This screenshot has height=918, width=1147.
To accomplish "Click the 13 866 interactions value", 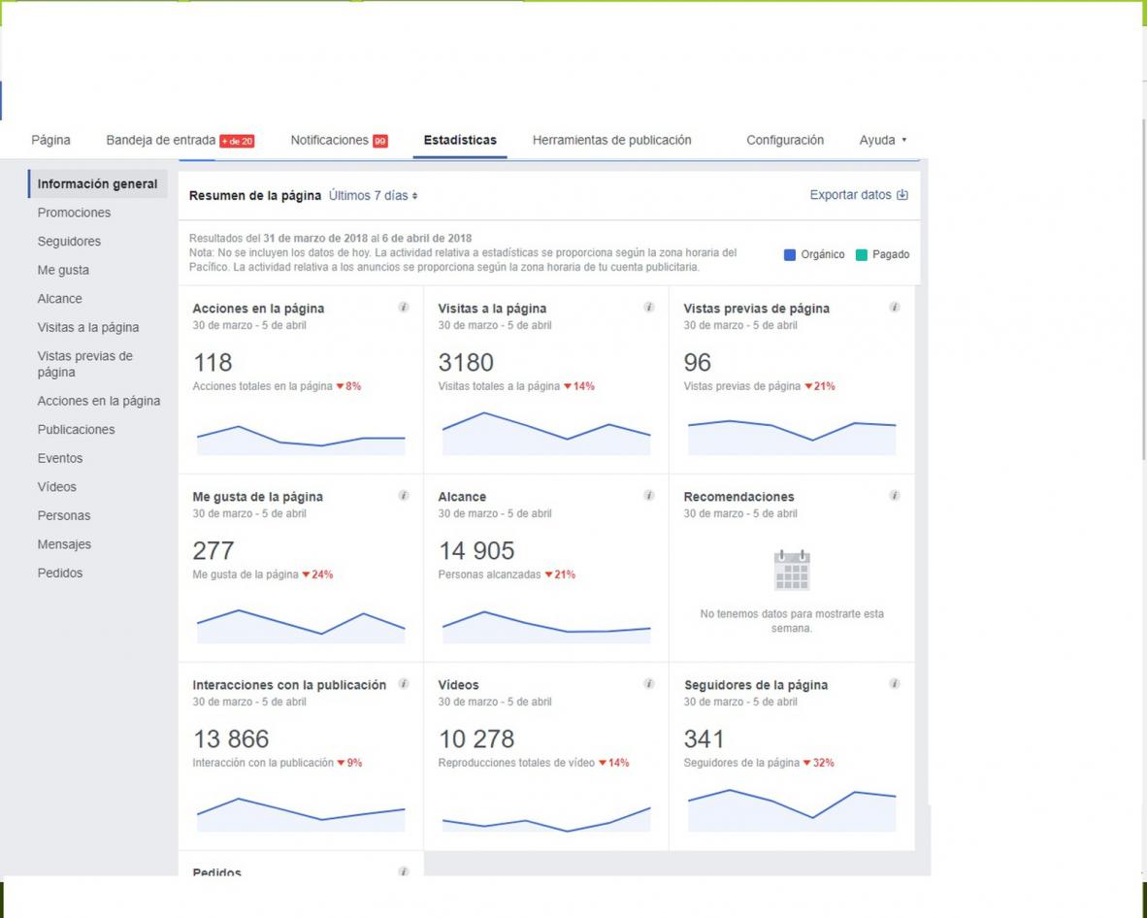I will 231,738.
